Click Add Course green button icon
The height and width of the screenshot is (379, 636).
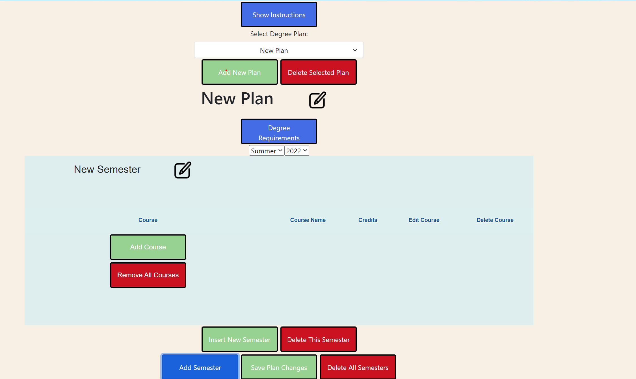[148, 247]
